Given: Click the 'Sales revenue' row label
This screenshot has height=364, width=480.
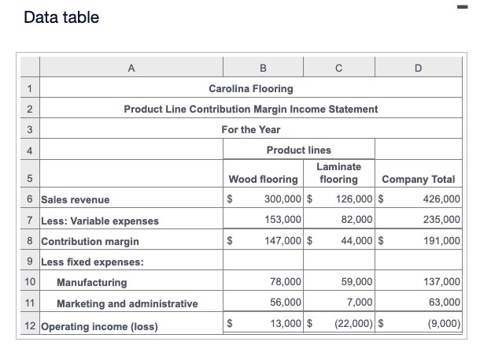Looking at the screenshot, I should tap(76, 199).
